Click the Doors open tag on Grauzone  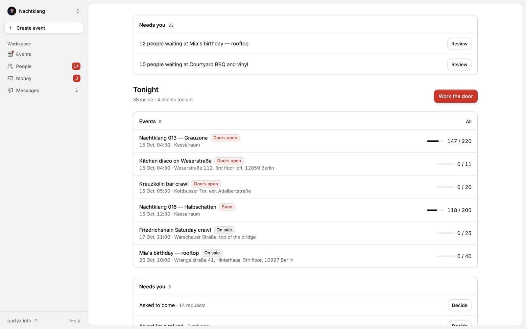pyautogui.click(x=225, y=138)
